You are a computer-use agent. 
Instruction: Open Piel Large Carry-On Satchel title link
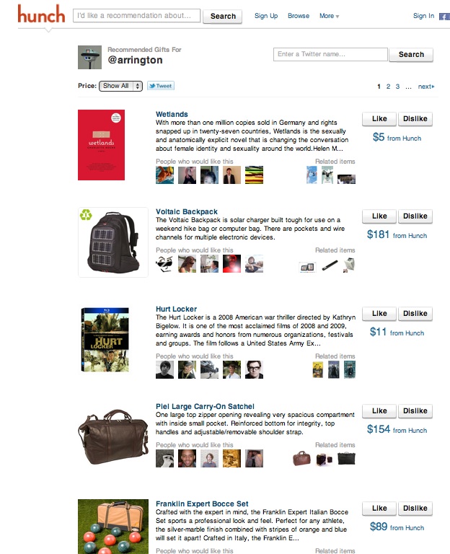(x=205, y=406)
